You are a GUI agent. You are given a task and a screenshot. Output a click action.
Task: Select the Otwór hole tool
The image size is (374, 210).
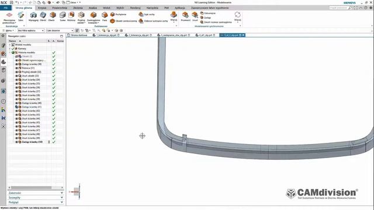51,17
